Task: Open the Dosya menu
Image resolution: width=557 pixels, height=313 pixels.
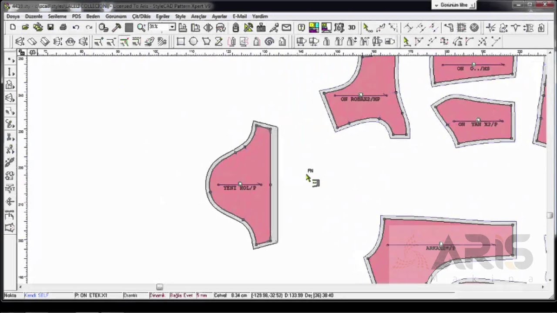Action: 13,16
